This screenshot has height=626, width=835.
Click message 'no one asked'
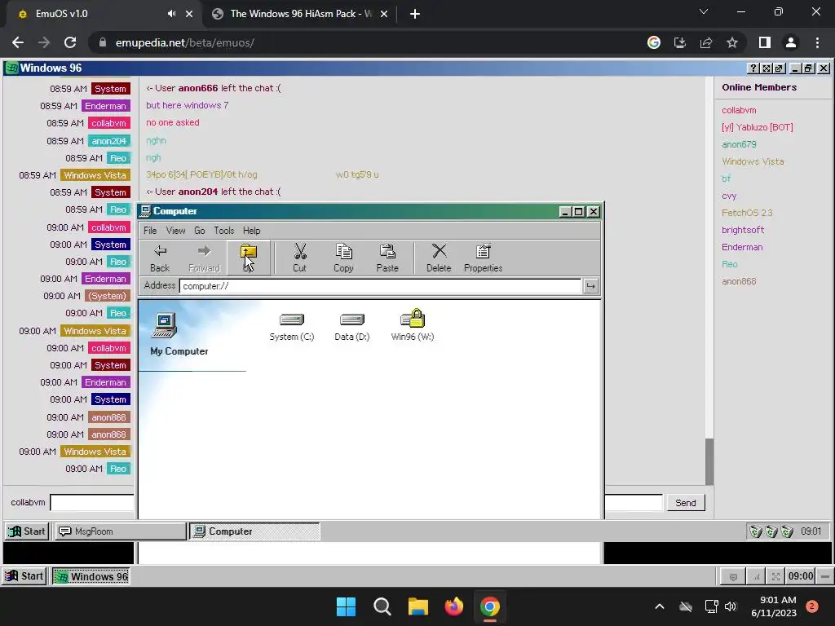(173, 122)
